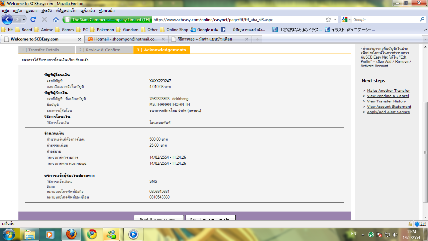Click the Google search input box
This screenshot has height=241, width=428.
point(385,20)
